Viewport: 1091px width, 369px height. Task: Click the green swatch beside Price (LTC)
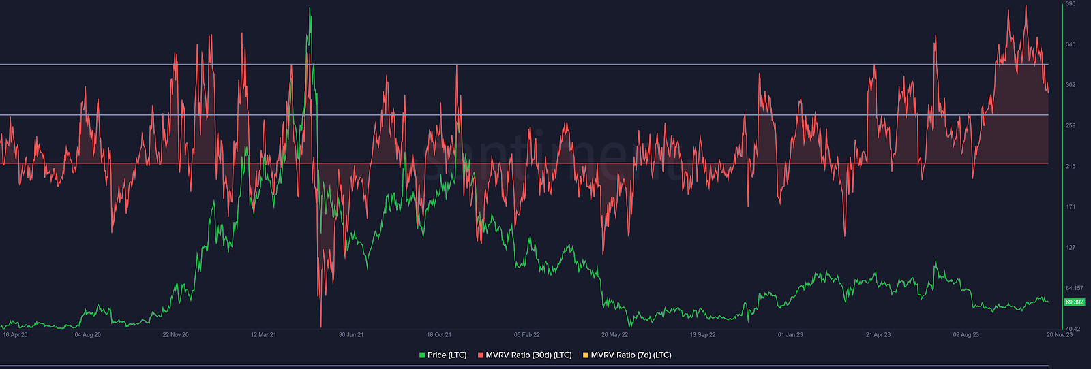422,355
